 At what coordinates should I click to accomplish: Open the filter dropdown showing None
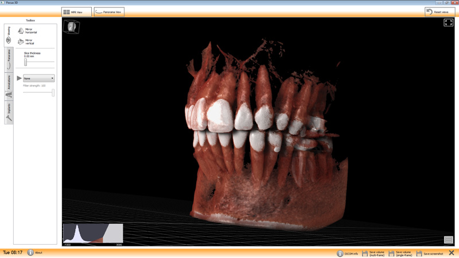[x=38, y=79]
